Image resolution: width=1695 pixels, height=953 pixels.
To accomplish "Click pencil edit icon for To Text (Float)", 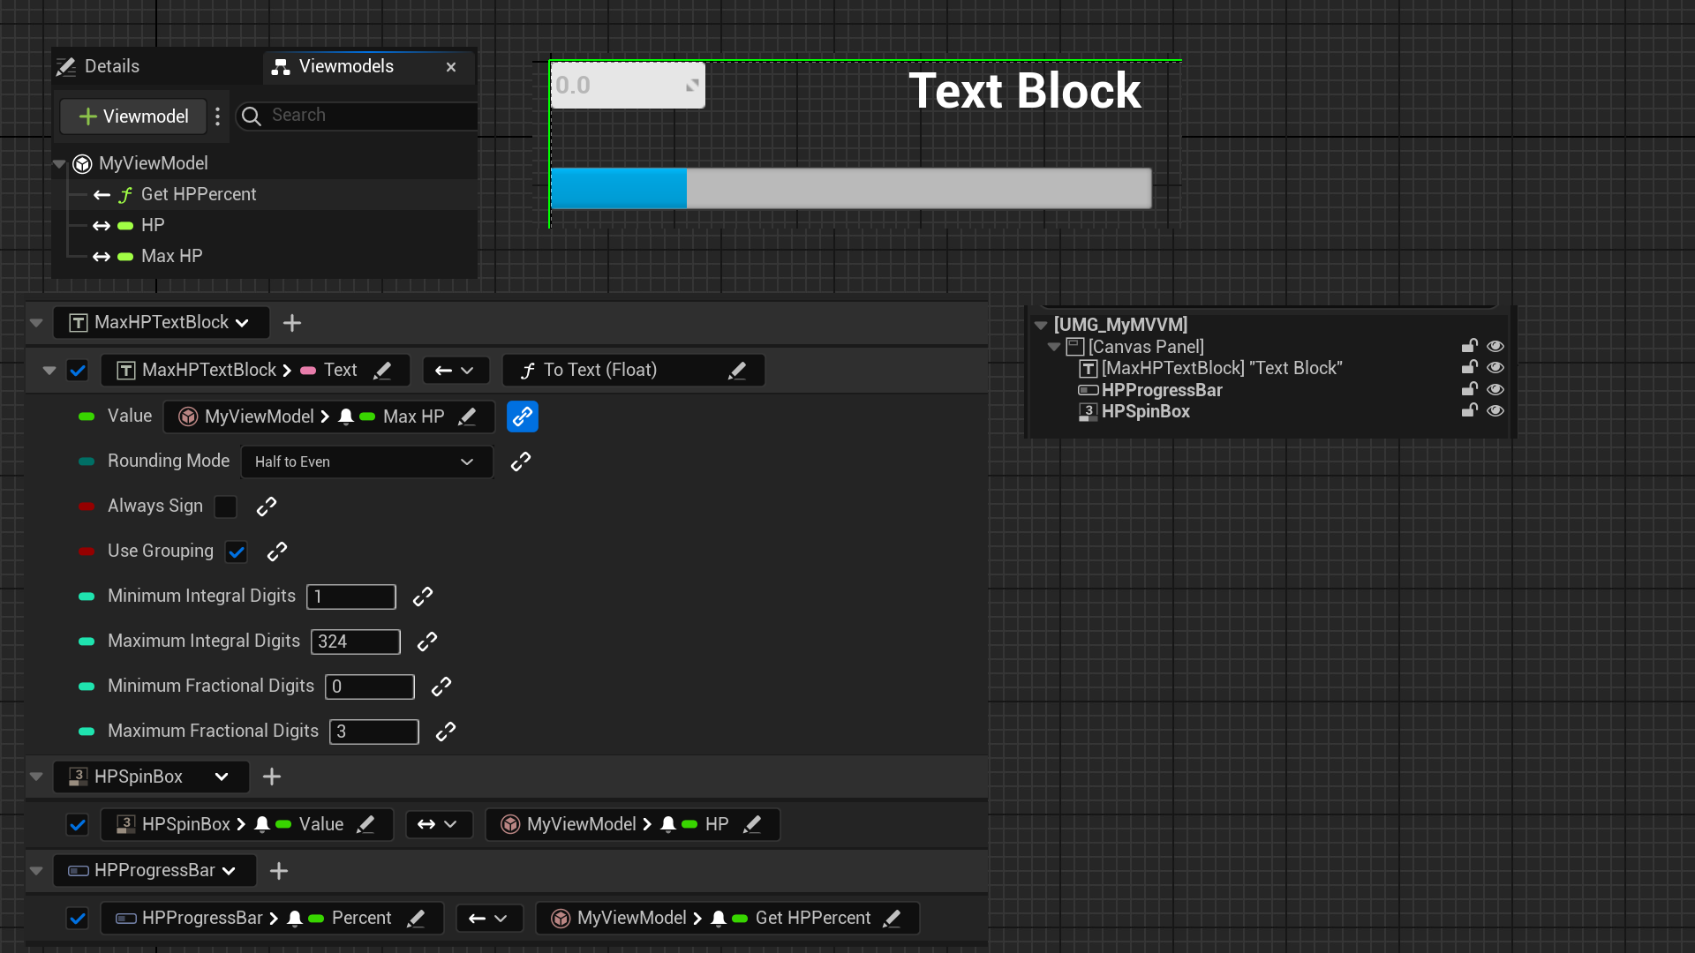I will click(736, 371).
